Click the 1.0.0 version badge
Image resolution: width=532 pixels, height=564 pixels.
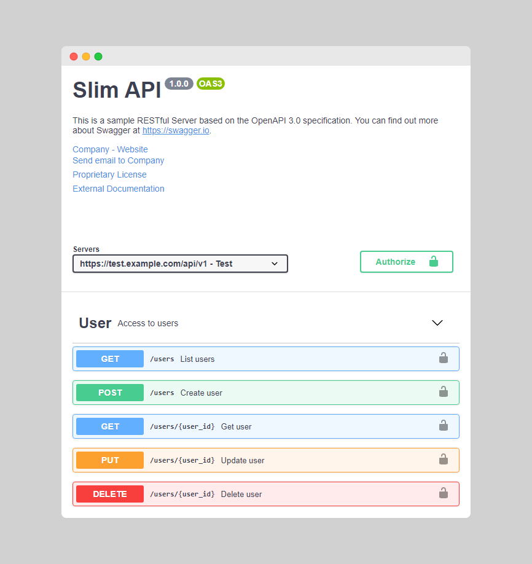[179, 84]
